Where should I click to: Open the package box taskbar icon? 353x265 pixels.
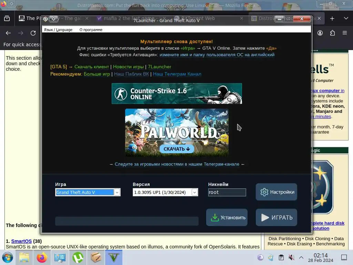[x=96, y=257]
